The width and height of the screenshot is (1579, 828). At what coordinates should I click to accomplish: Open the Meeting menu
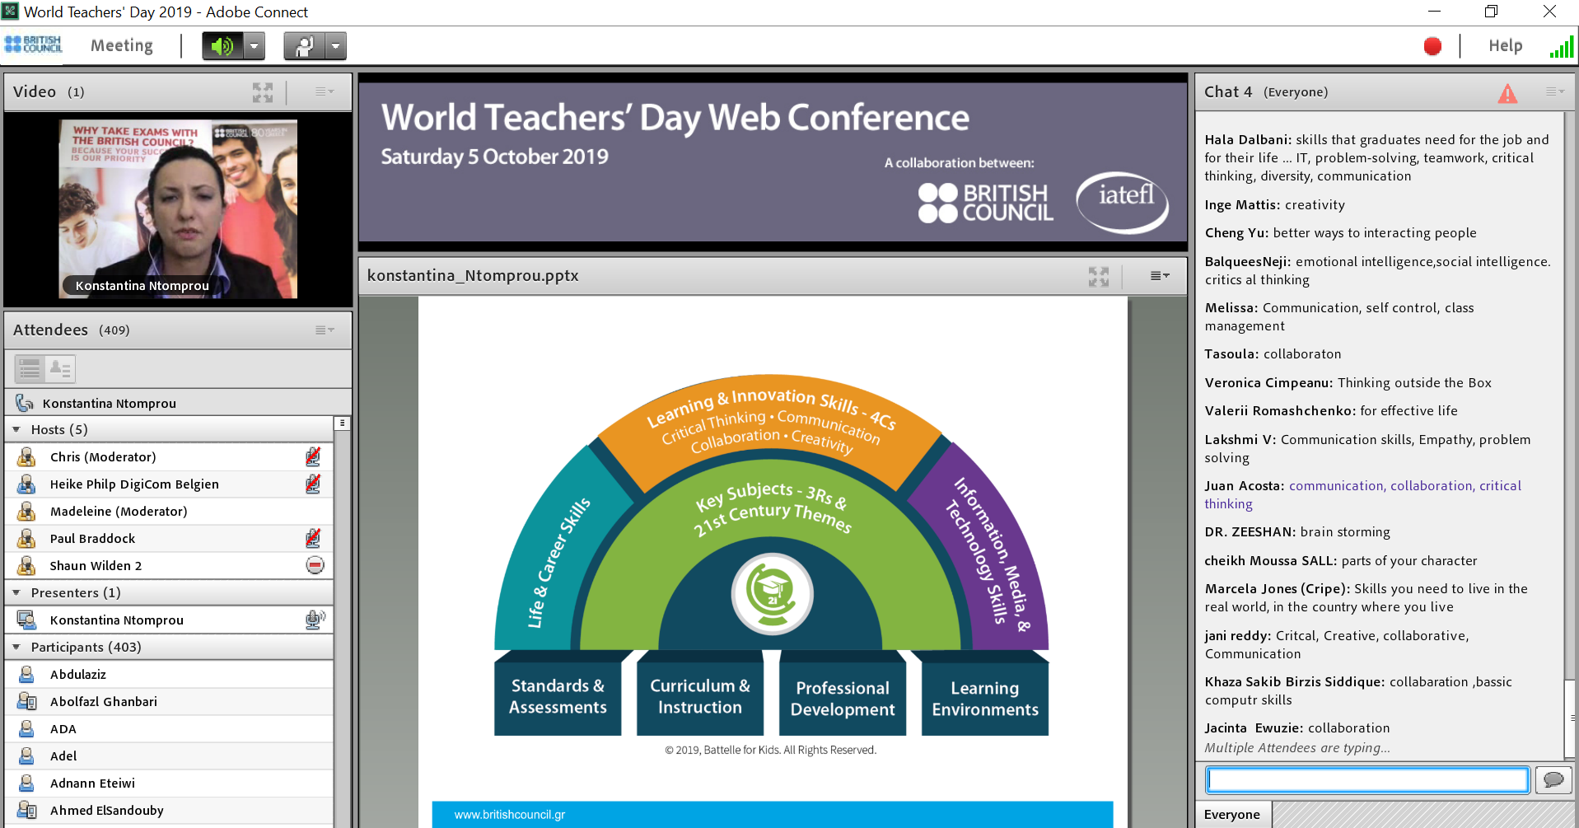pos(122,46)
